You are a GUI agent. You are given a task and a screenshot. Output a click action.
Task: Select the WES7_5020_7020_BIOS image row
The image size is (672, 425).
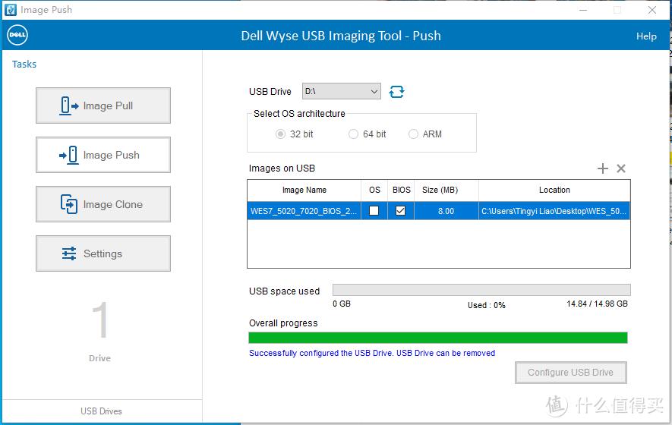304,211
